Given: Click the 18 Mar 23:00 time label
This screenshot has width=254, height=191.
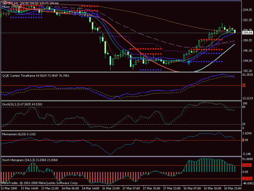Looking at the screenshot, I should pyautogui.click(x=233, y=189).
